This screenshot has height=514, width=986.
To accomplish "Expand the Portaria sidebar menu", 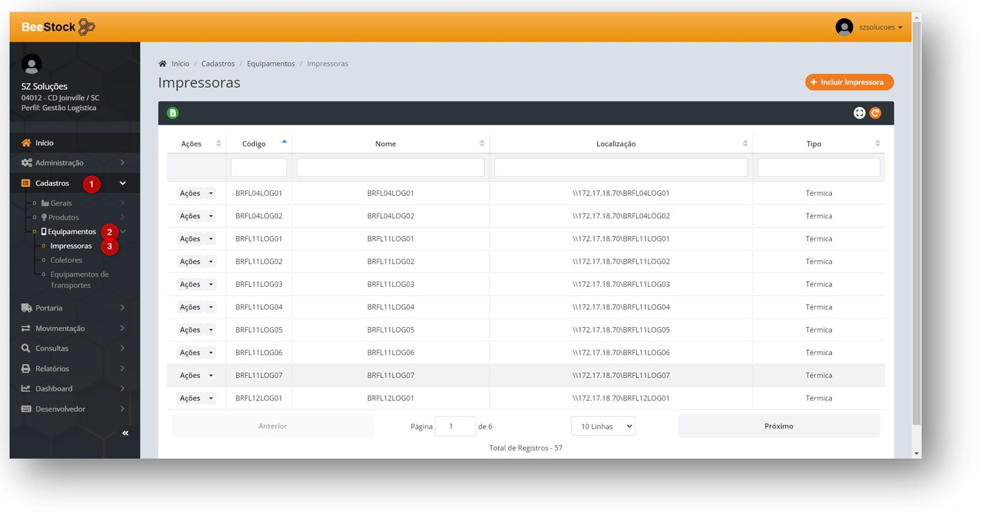I will click(73, 308).
